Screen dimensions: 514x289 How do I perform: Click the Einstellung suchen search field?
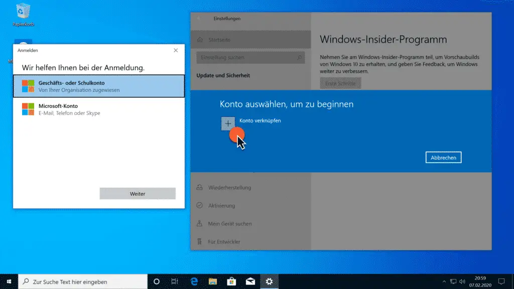coord(250,57)
